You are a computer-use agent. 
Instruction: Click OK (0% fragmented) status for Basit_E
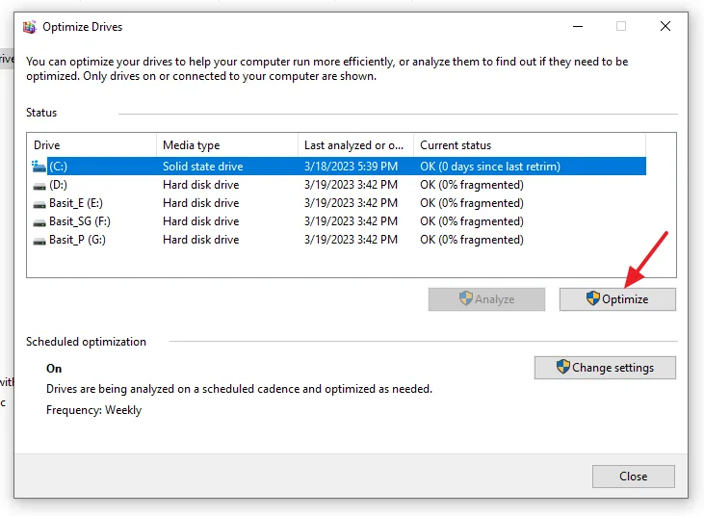coord(472,203)
